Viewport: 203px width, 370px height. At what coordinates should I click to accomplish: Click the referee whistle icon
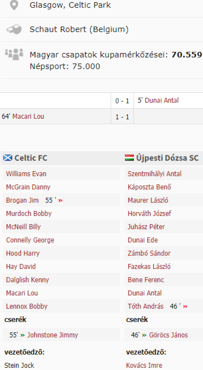pos(14,30)
